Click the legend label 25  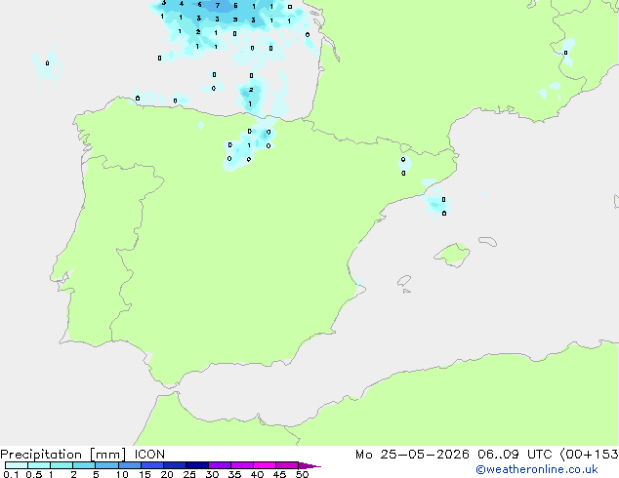pos(189,474)
